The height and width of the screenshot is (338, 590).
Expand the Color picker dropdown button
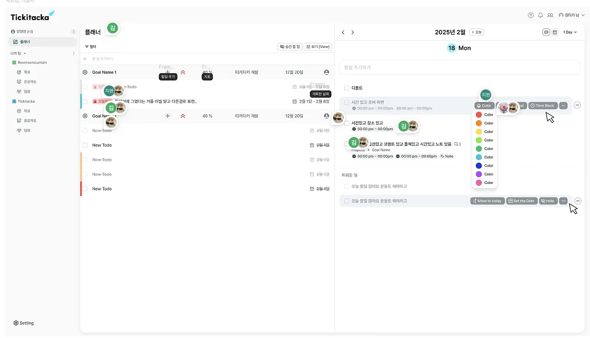click(x=484, y=105)
